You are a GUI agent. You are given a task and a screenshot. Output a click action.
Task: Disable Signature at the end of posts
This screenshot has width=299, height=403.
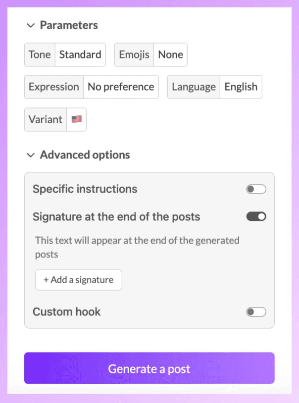point(256,217)
